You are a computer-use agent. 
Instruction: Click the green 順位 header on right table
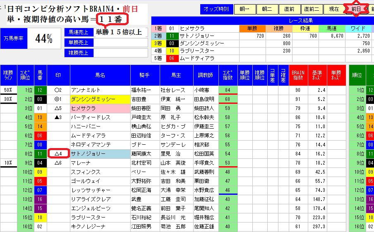pyautogui.click(x=357, y=75)
